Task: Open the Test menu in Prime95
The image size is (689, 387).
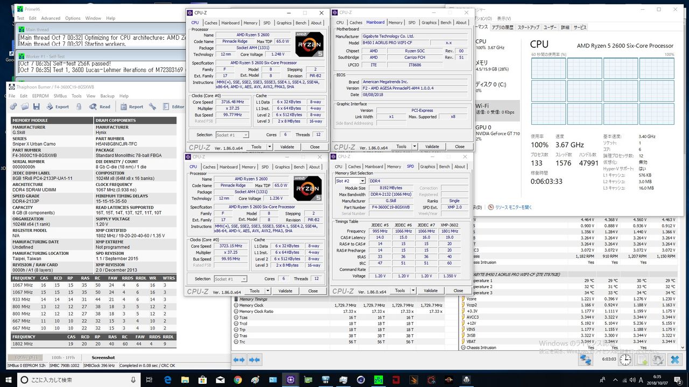Action: (x=20, y=18)
